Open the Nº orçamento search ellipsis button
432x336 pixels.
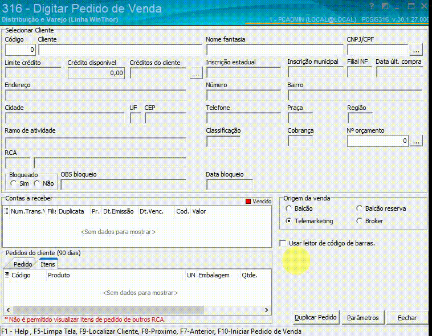click(416, 141)
